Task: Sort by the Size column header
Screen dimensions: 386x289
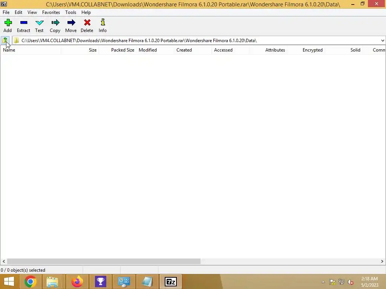Action: click(80, 50)
